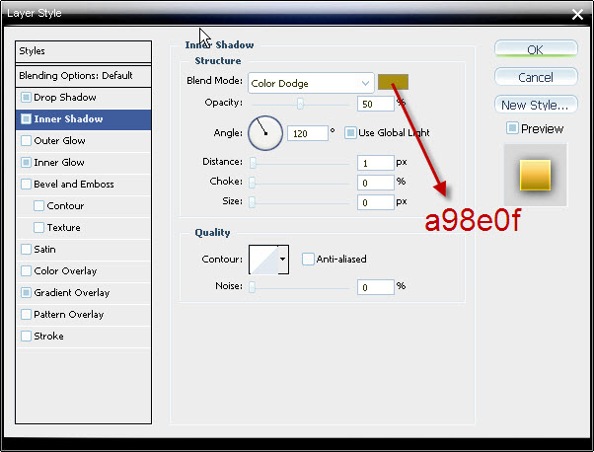Click the Noise slider handle
594x452 pixels.
pos(252,287)
